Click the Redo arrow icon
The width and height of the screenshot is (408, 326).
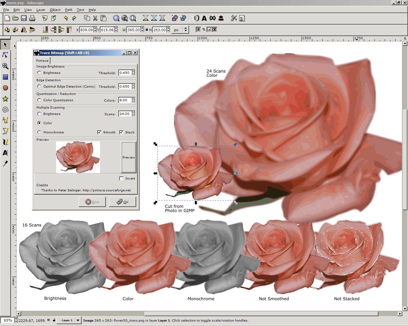tap(74, 18)
